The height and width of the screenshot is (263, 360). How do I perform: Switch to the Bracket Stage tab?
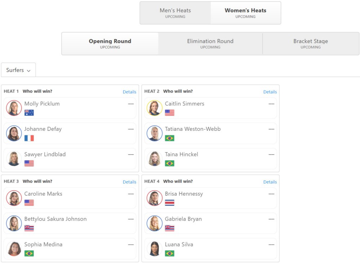[311, 44]
